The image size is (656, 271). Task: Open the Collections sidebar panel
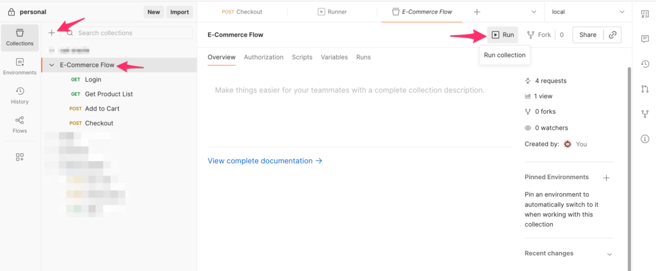pos(19,37)
